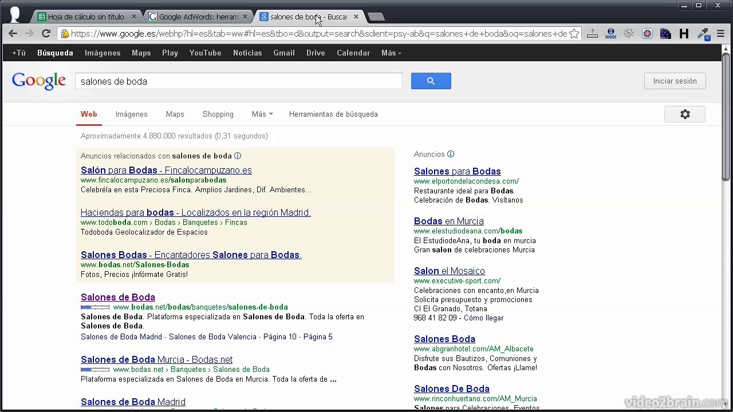Click the Cómo llegar link
The height and width of the screenshot is (412, 733).
coord(483,318)
